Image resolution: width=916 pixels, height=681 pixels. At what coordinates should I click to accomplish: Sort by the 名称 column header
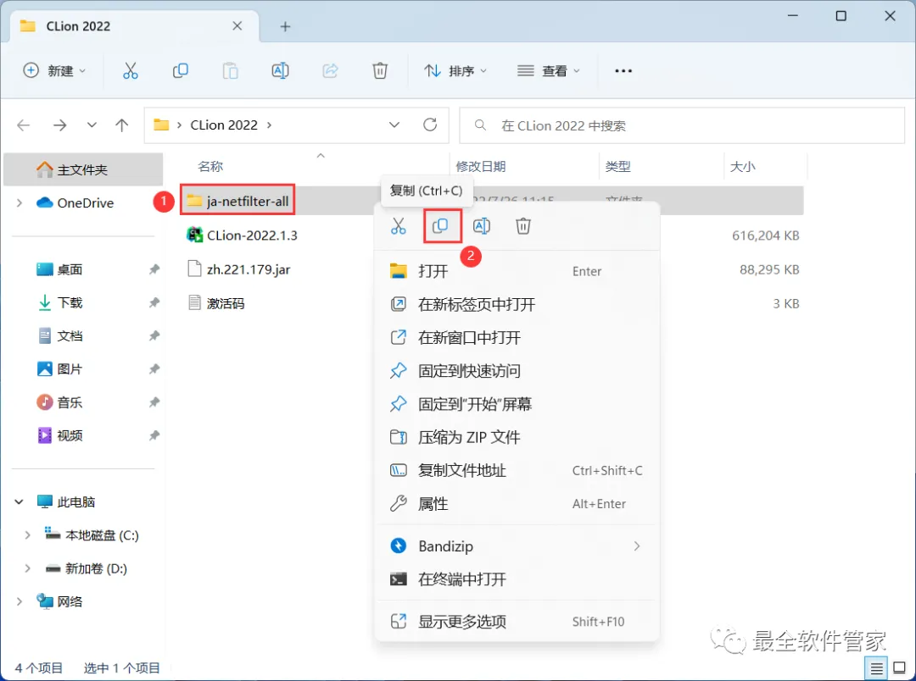pyautogui.click(x=210, y=166)
